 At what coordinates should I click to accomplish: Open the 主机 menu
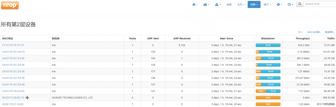(241, 4)
